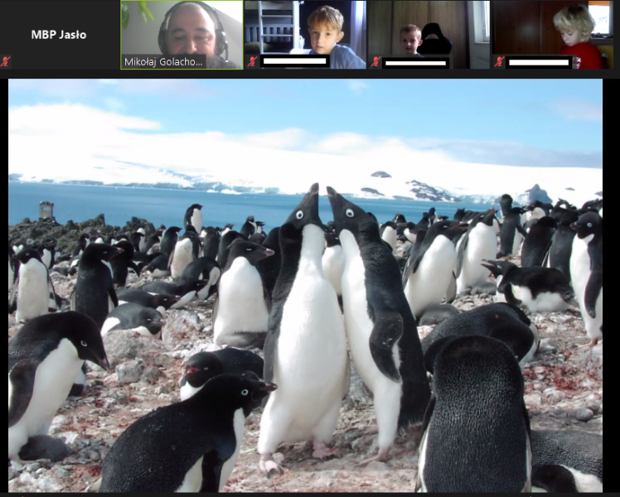Click the MBP Jasło name text
Viewport: 620px width, 497px height.
coord(59,35)
